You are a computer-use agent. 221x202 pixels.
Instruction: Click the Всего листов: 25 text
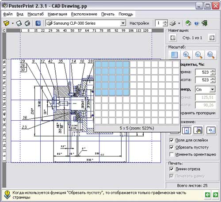(192, 186)
